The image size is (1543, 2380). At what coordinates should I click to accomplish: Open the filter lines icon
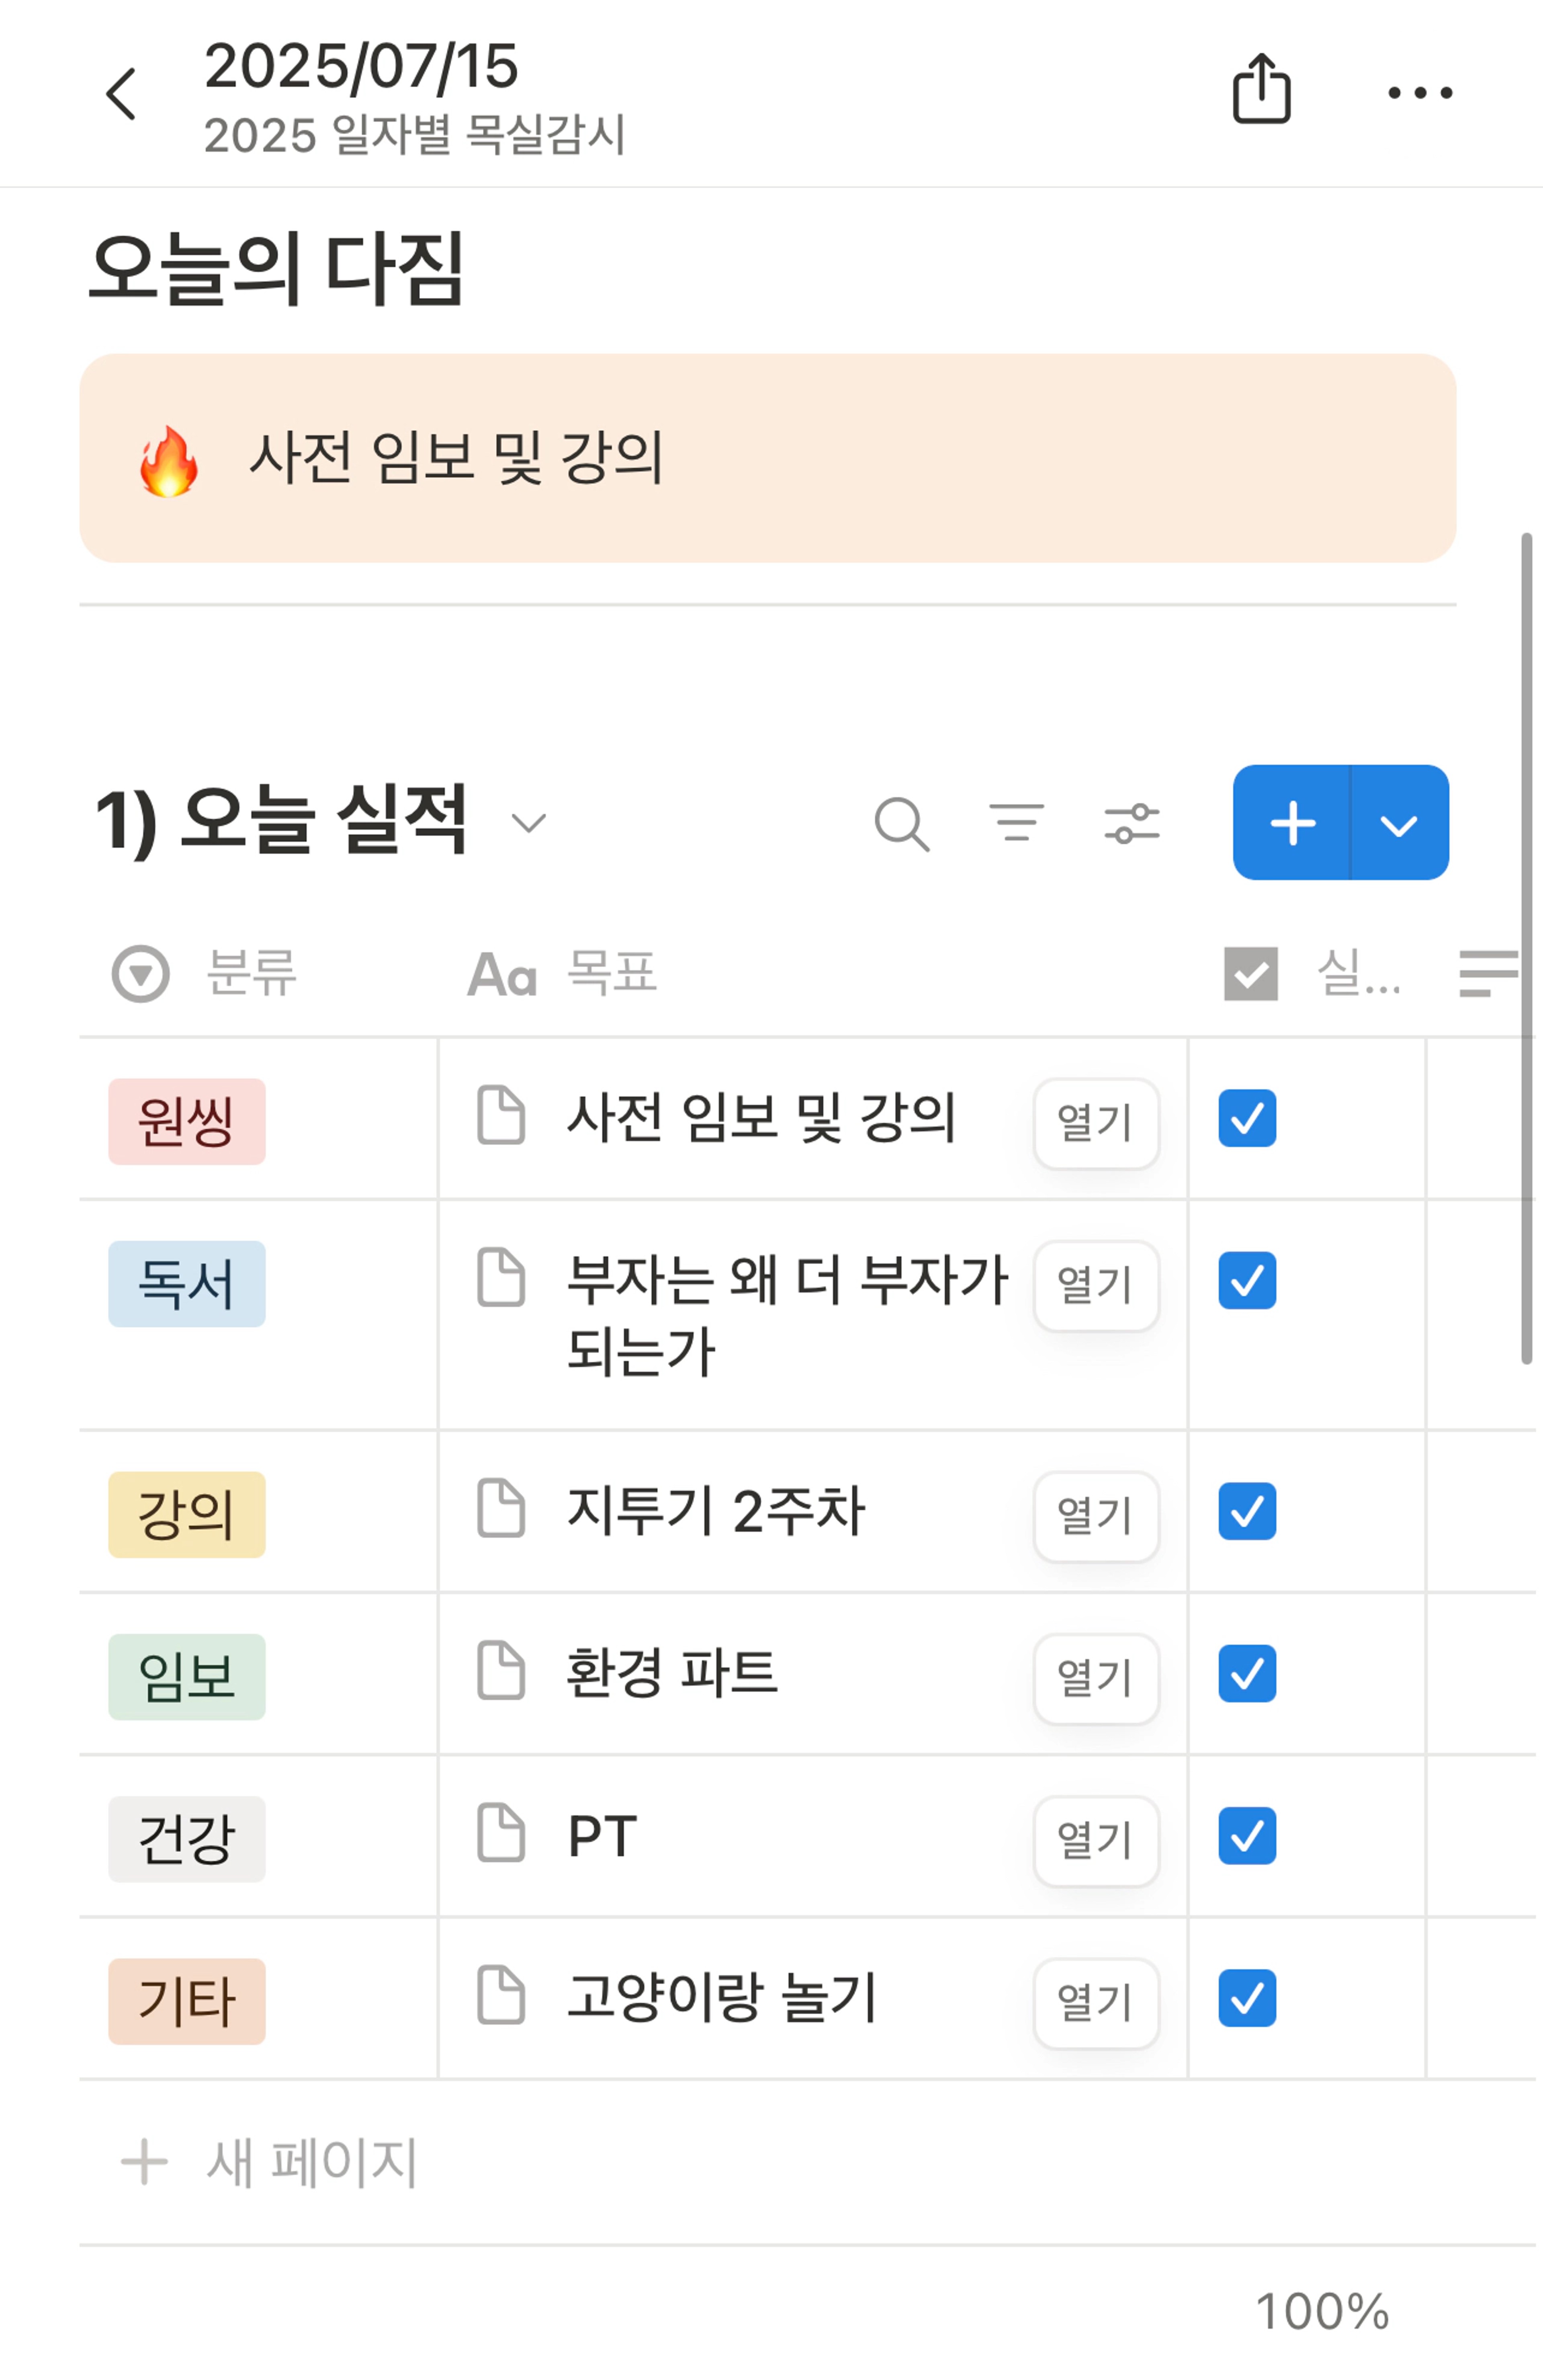click(x=1016, y=822)
